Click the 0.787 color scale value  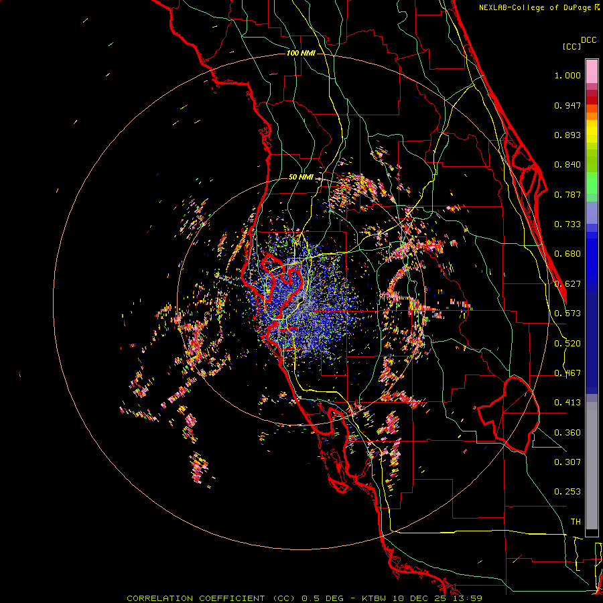click(x=567, y=194)
